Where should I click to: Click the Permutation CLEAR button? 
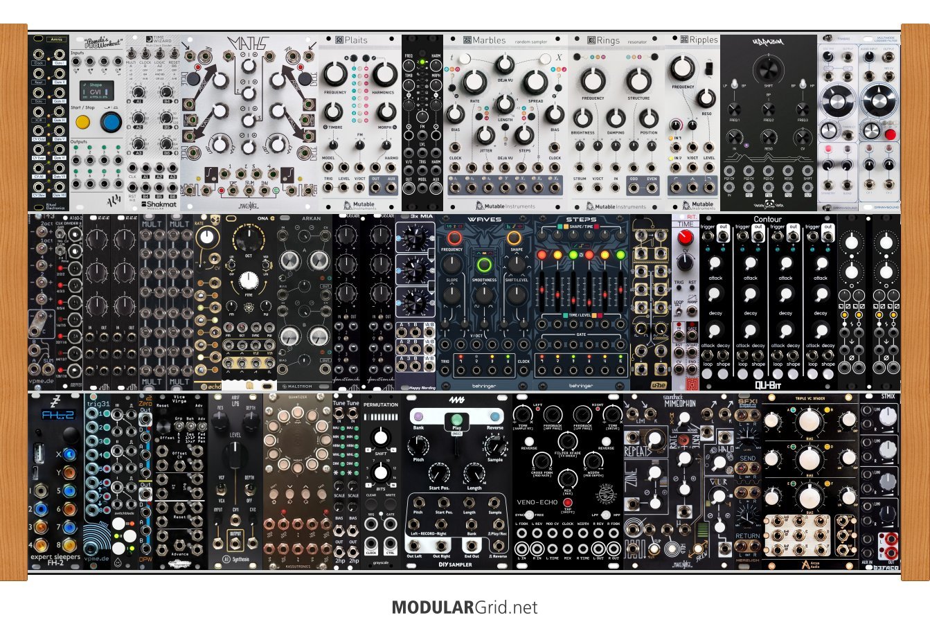(371, 504)
